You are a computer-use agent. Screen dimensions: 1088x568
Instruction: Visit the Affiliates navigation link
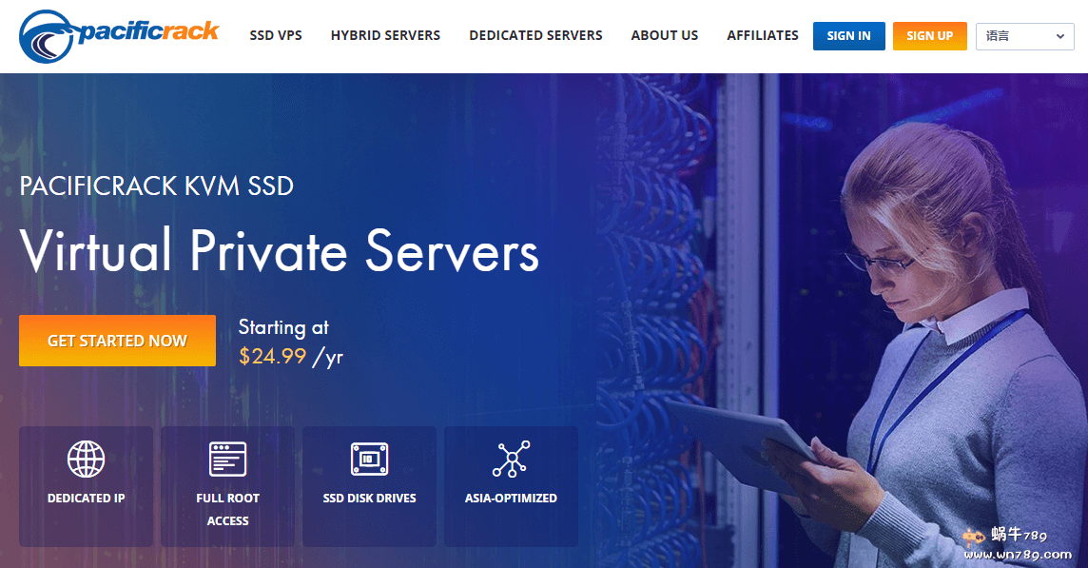point(763,35)
